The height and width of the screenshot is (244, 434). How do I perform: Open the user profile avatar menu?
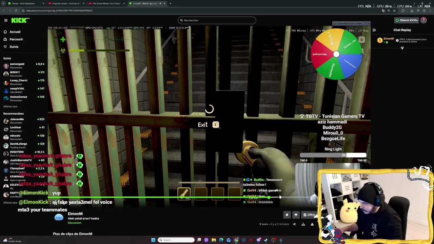coord(423,20)
